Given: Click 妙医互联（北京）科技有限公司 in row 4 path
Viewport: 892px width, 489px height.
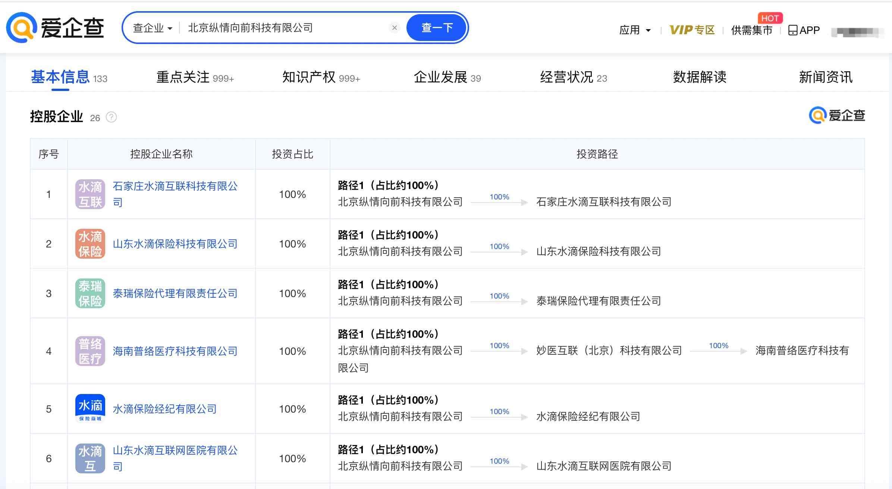Looking at the screenshot, I should [609, 350].
